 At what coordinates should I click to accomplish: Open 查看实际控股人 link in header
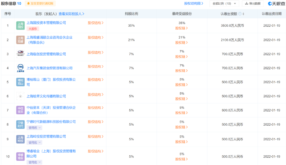(x=71, y=14)
